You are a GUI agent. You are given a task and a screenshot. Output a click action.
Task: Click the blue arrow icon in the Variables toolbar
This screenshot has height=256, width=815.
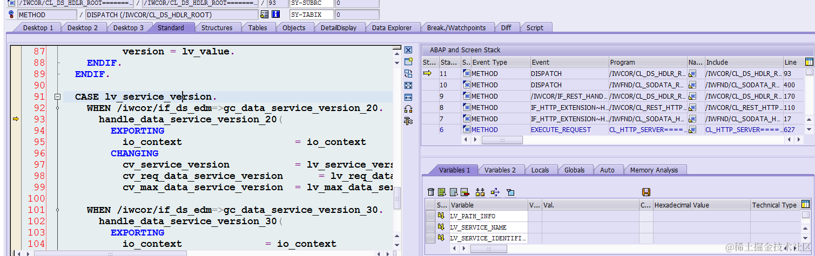(x=495, y=192)
